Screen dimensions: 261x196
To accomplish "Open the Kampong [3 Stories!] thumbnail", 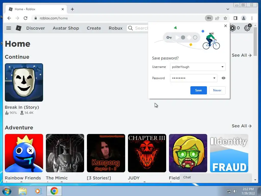I will click(106, 153).
